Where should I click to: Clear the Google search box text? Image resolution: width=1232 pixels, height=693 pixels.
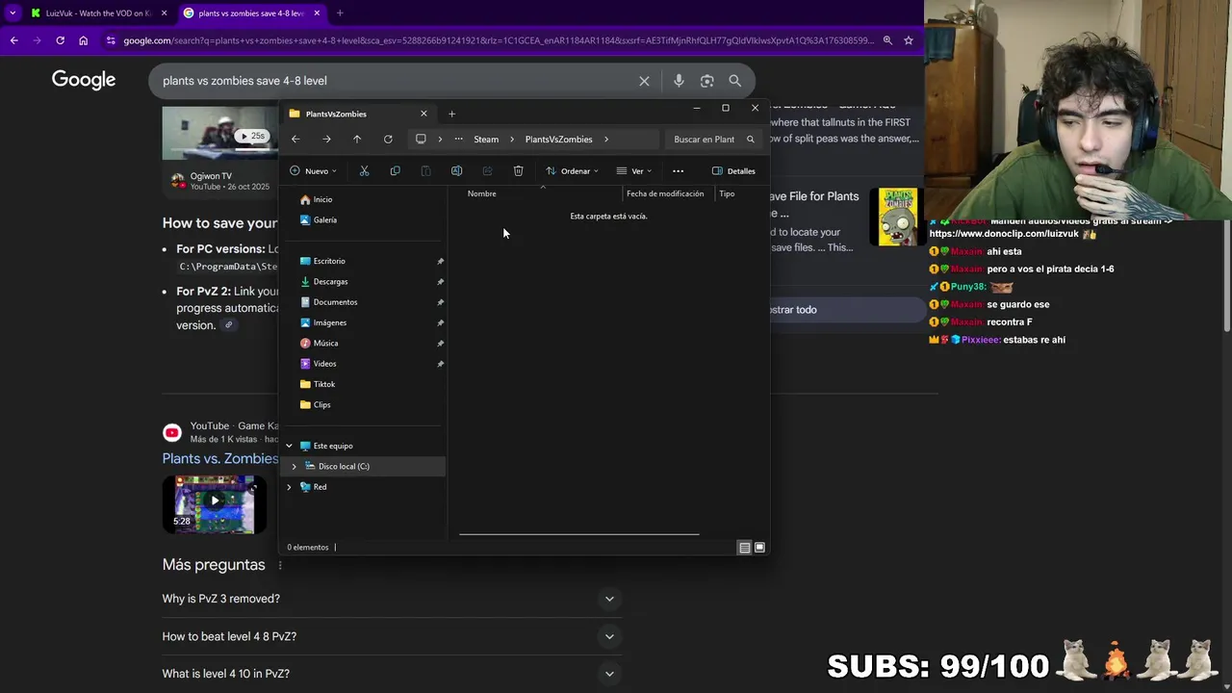(x=644, y=81)
